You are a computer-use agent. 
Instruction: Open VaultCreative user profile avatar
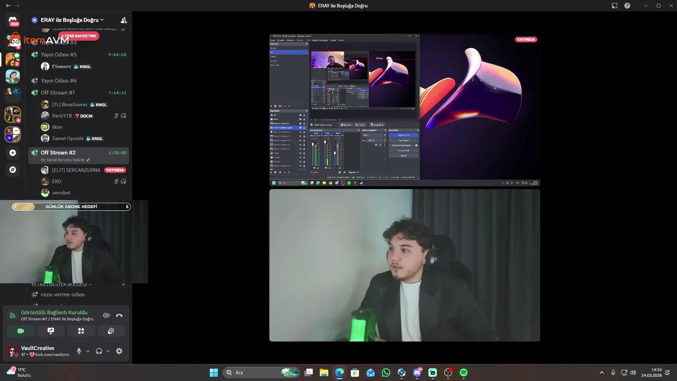[x=12, y=351]
